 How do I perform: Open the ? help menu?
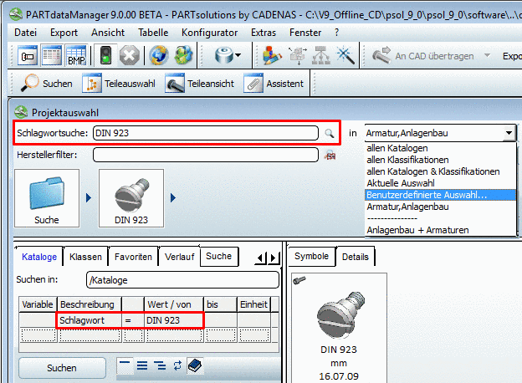click(336, 33)
